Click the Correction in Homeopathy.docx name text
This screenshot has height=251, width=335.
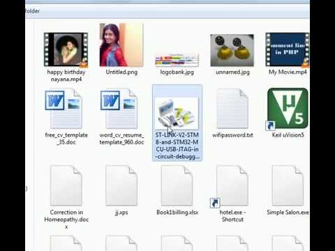tap(66, 220)
